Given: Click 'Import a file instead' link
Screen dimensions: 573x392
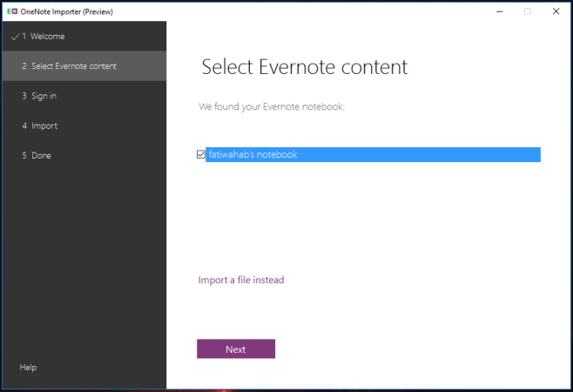Looking at the screenshot, I should point(241,280).
